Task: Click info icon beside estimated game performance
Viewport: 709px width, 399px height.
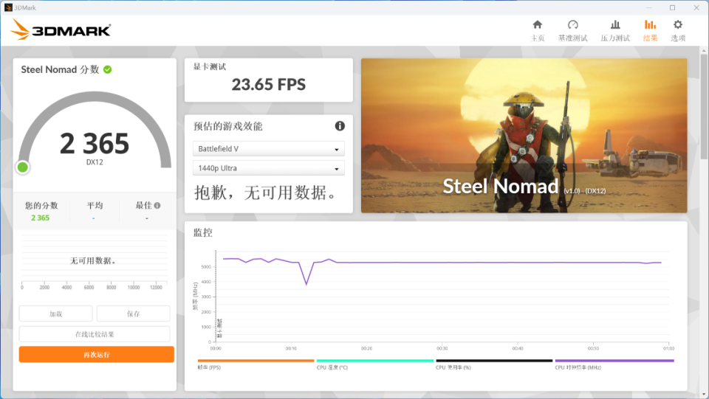Action: pos(340,126)
